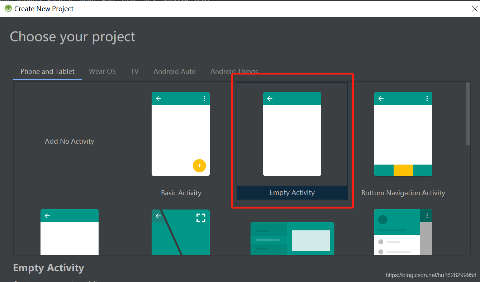Choose the Add No Activity template
The height and width of the screenshot is (282, 480).
click(70, 141)
